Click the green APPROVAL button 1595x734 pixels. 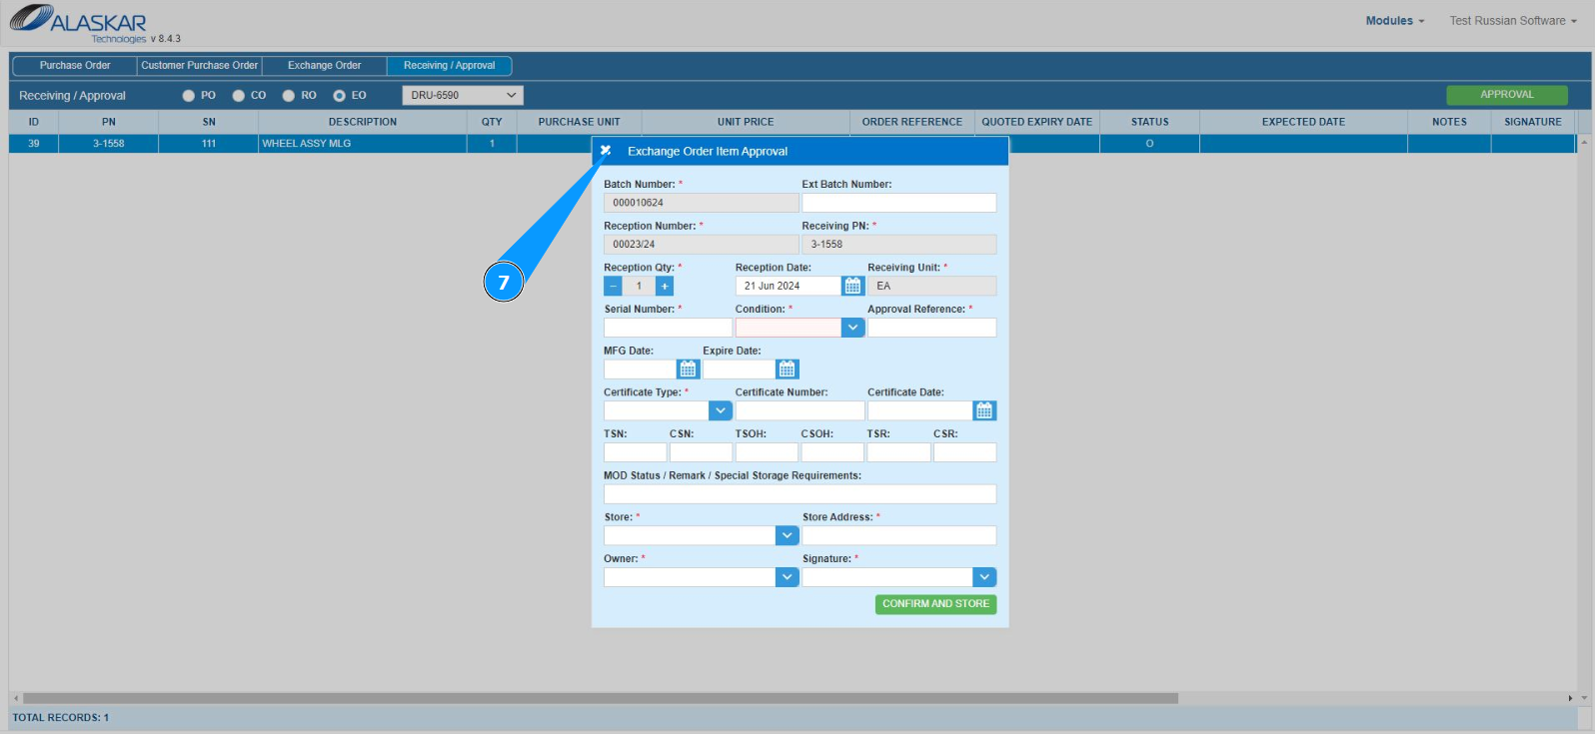(1507, 95)
